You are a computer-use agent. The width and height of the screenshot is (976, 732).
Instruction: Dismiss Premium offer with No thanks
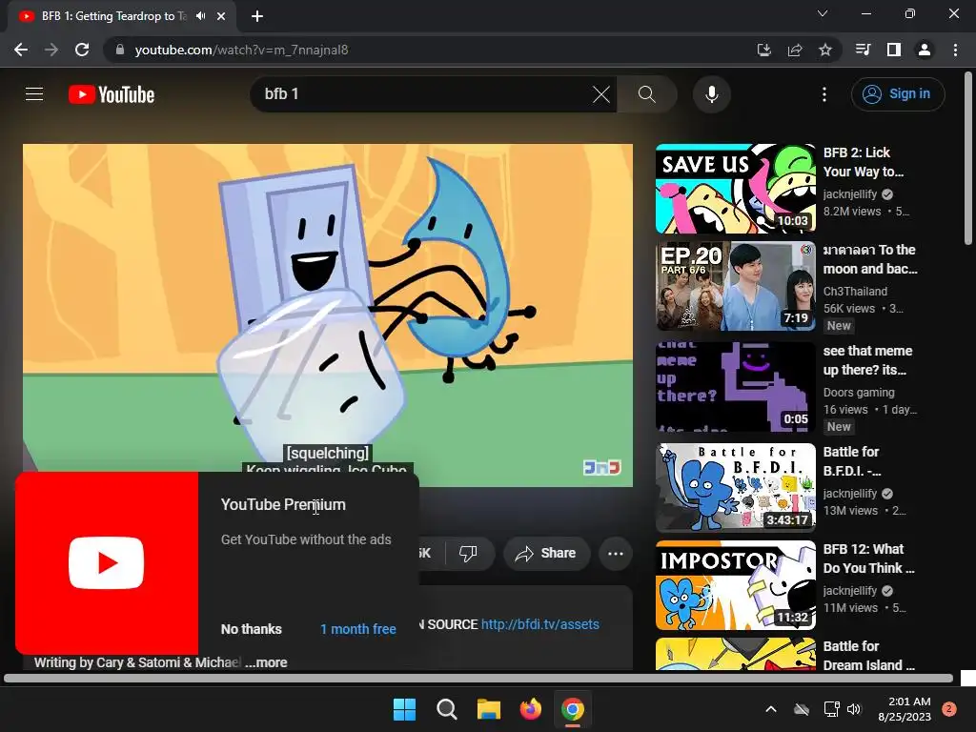click(252, 629)
